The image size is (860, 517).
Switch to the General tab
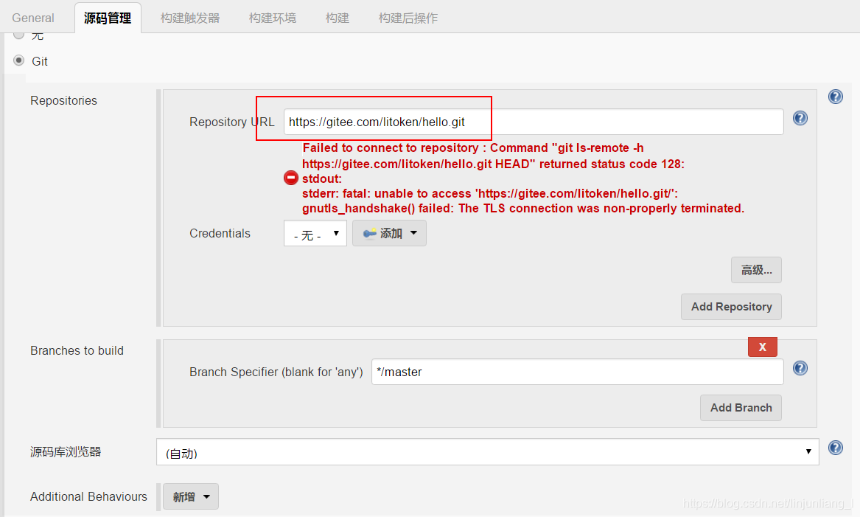(33, 18)
